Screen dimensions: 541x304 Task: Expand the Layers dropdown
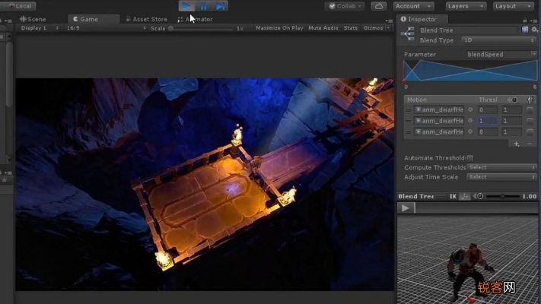[465, 6]
